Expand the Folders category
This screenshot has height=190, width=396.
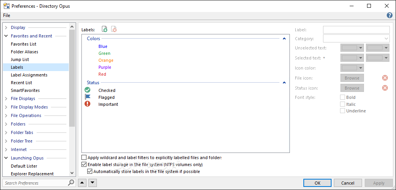6,124
